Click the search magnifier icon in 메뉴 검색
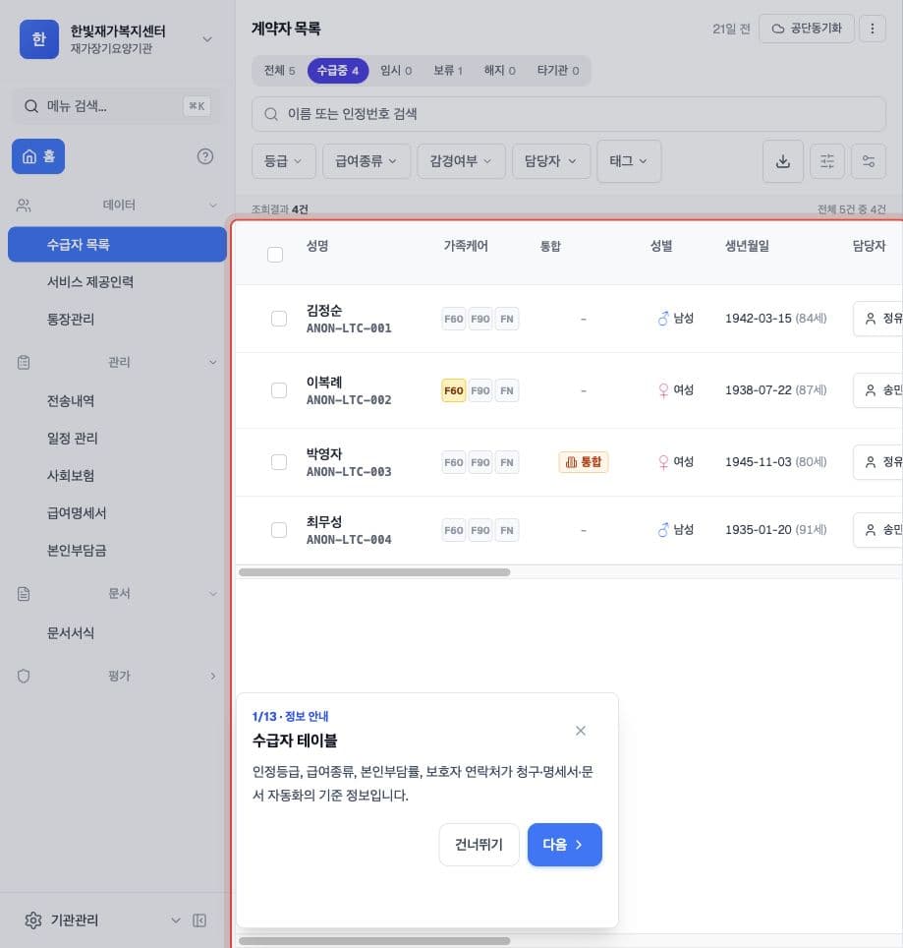Viewport: 903px width, 948px height. [31, 106]
